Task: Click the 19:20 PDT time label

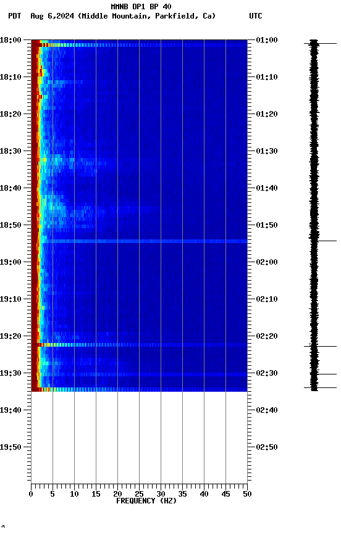Action: (x=11, y=336)
